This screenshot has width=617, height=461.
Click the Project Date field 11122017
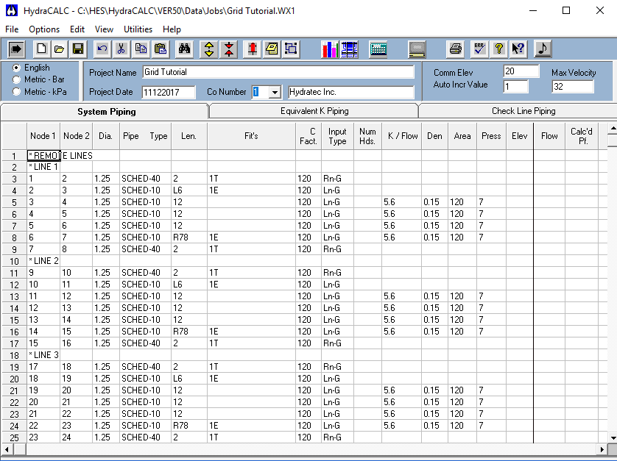point(169,93)
